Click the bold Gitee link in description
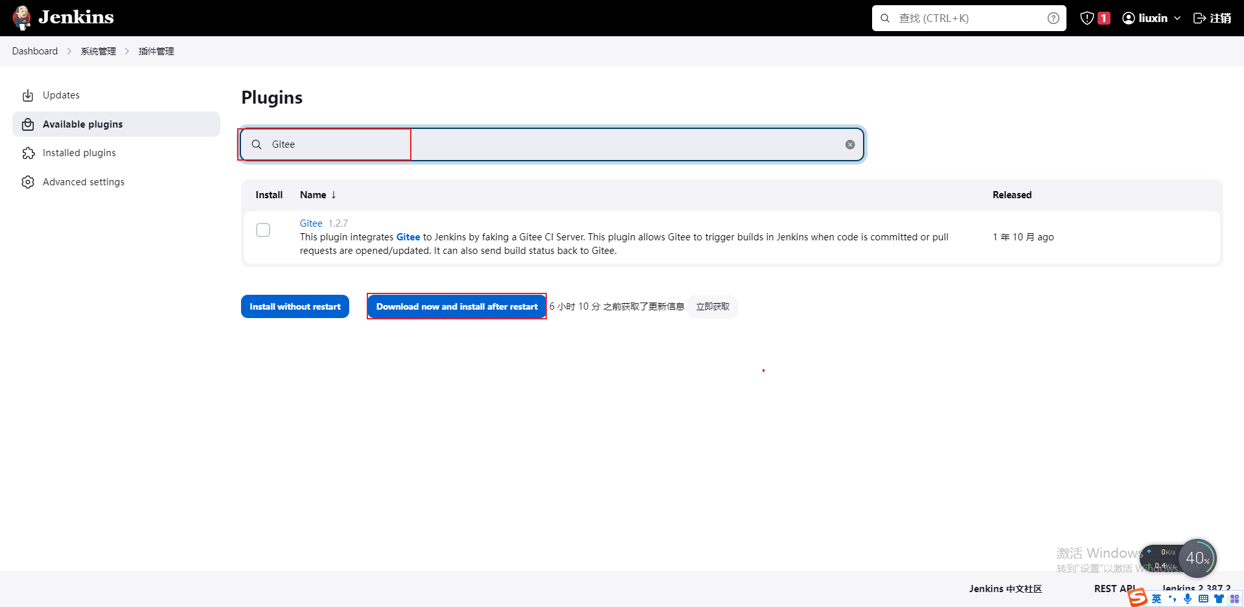1244x607 pixels. (408, 237)
